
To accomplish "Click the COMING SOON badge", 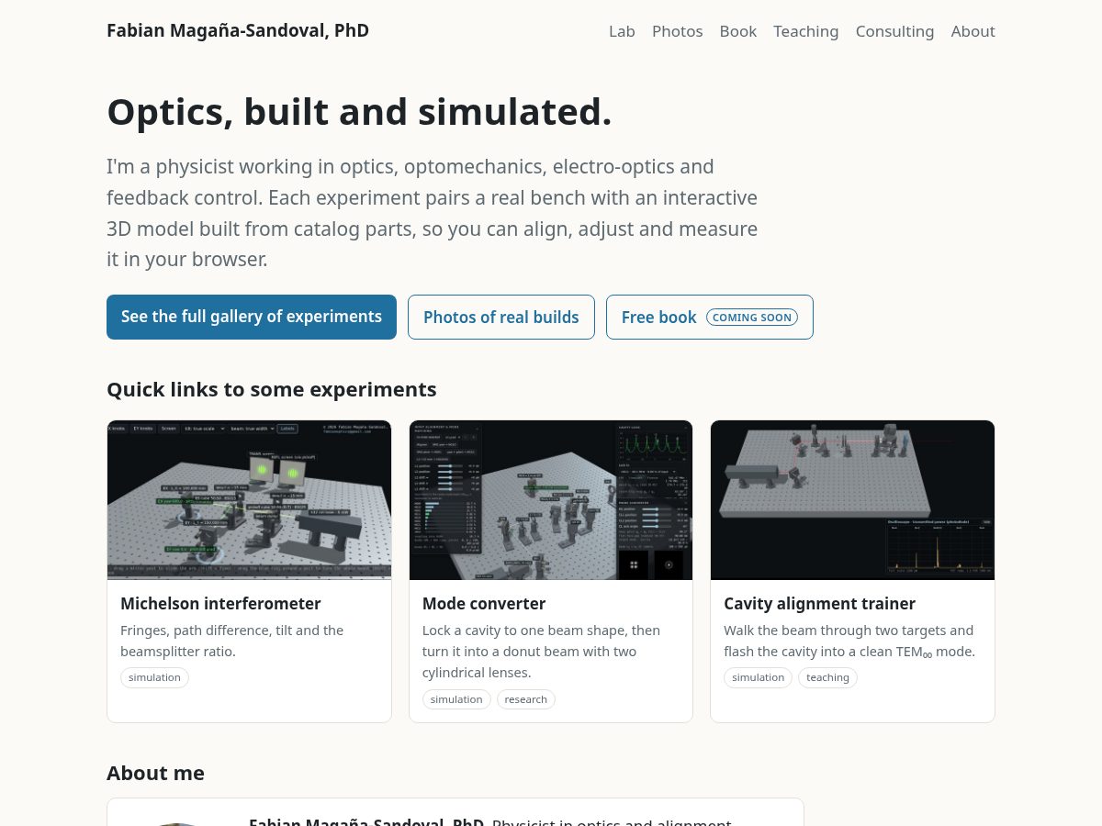I will pos(752,318).
